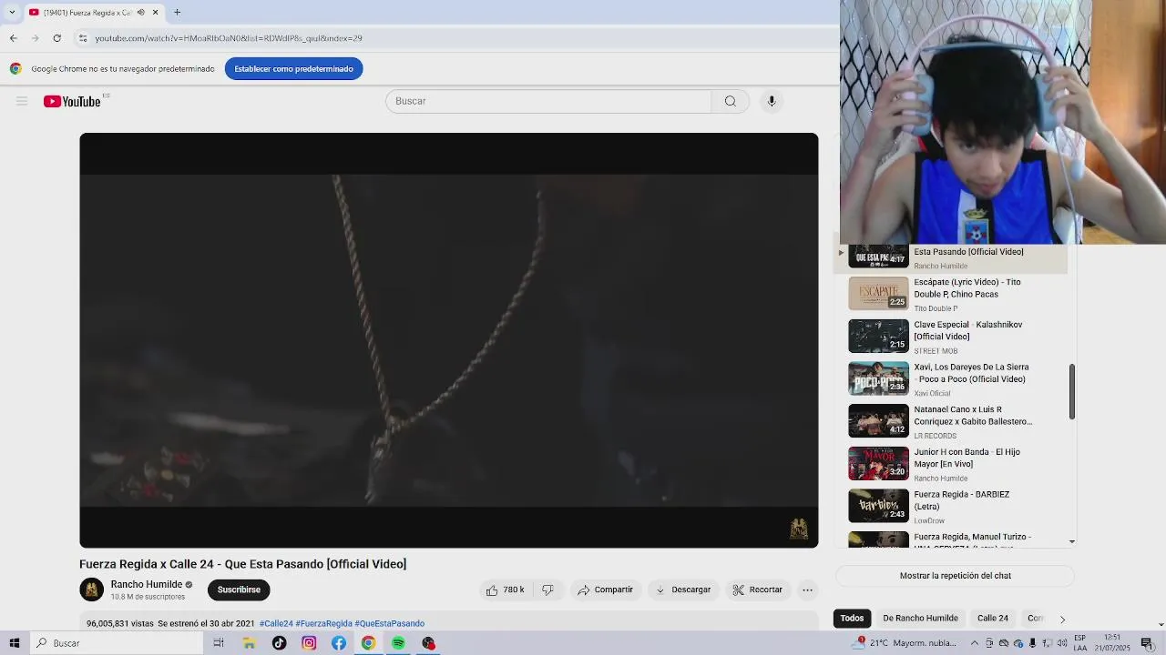Image resolution: width=1166 pixels, height=655 pixels.
Task: Launch TikTok from the taskbar
Action: pos(279,643)
